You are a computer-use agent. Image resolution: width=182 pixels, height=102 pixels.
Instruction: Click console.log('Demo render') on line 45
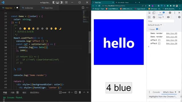coord(30,75)
